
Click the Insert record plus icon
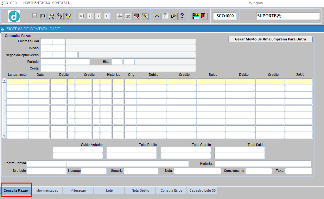coord(119,16)
